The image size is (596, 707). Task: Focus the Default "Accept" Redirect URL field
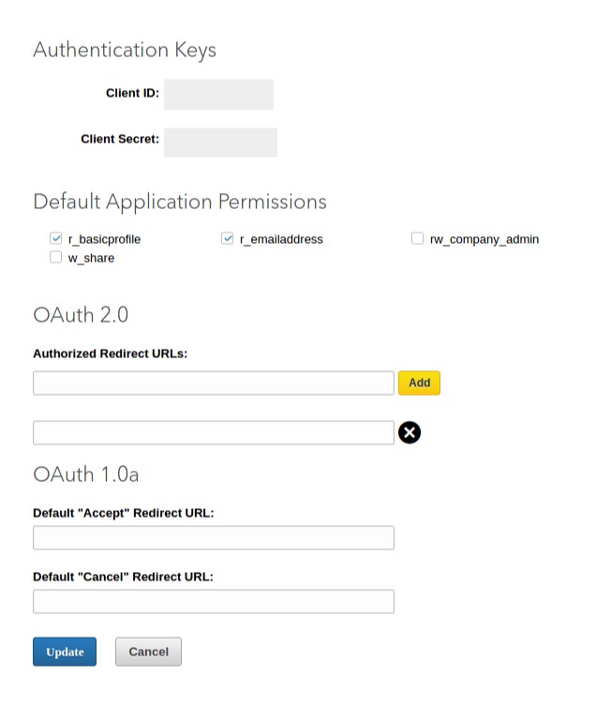coord(213,537)
